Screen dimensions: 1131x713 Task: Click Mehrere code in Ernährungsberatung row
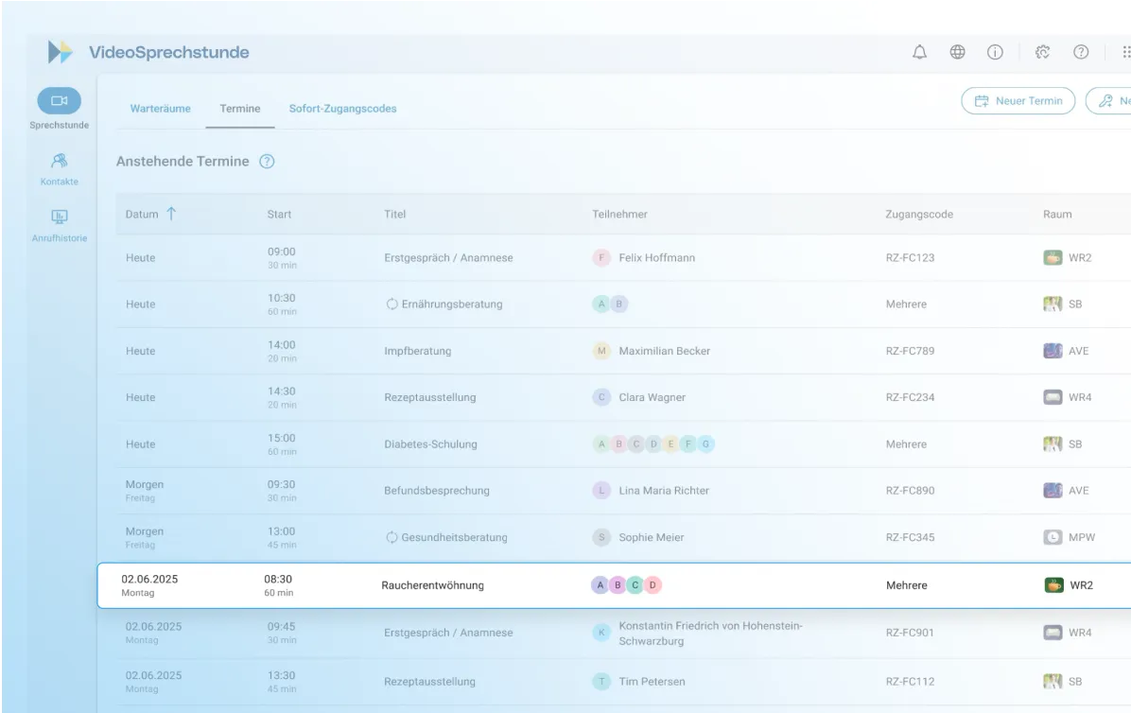[906, 304]
